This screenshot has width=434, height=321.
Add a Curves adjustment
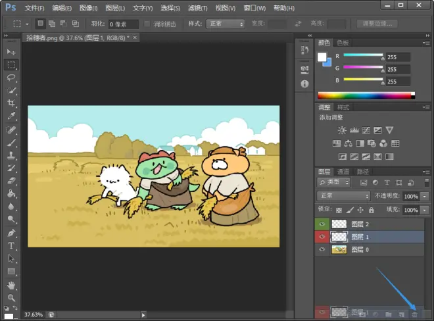click(x=366, y=130)
